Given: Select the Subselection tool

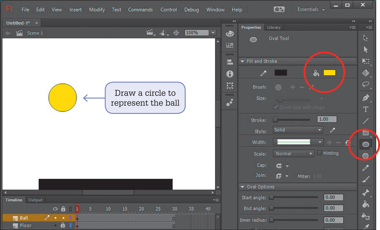Looking at the screenshot, I should pos(365,50).
